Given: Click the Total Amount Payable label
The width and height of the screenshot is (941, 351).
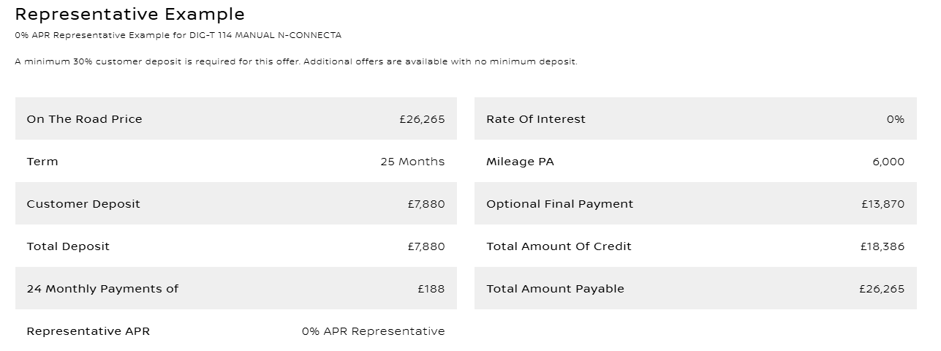Looking at the screenshot, I should click(x=555, y=289).
